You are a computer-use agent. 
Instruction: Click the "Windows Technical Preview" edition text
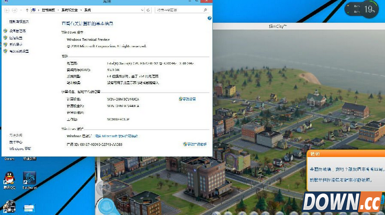88,39
